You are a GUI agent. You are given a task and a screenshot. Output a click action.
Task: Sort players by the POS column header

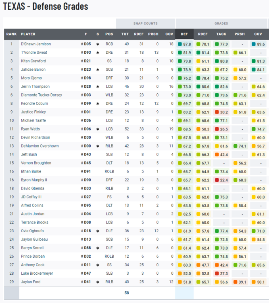click(x=109, y=34)
